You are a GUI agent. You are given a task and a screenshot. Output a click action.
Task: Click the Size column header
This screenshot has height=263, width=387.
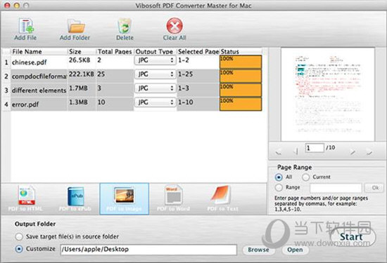click(82, 51)
